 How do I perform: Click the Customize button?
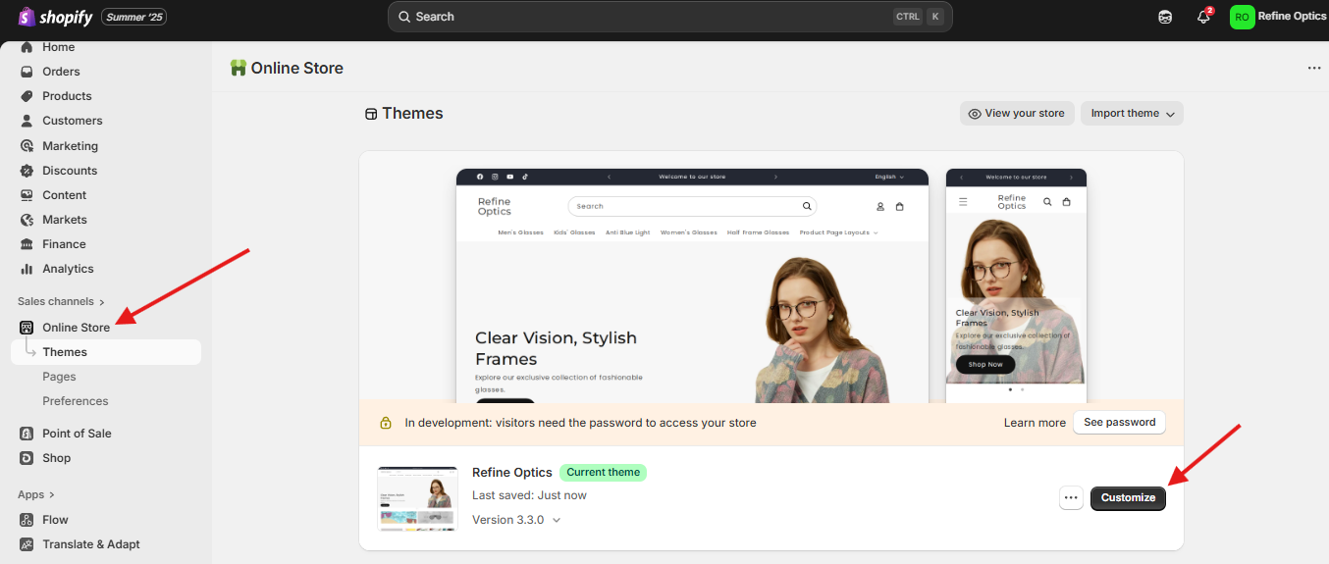[x=1128, y=498]
